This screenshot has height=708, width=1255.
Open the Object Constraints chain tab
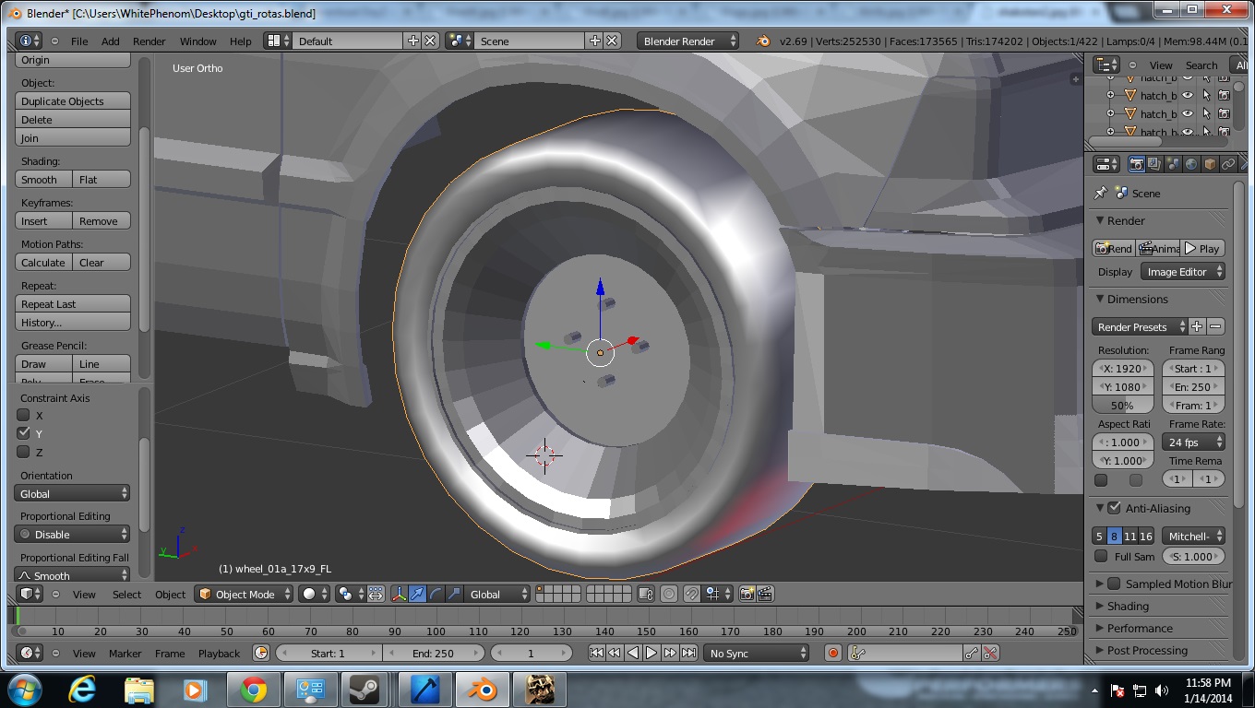(1228, 164)
